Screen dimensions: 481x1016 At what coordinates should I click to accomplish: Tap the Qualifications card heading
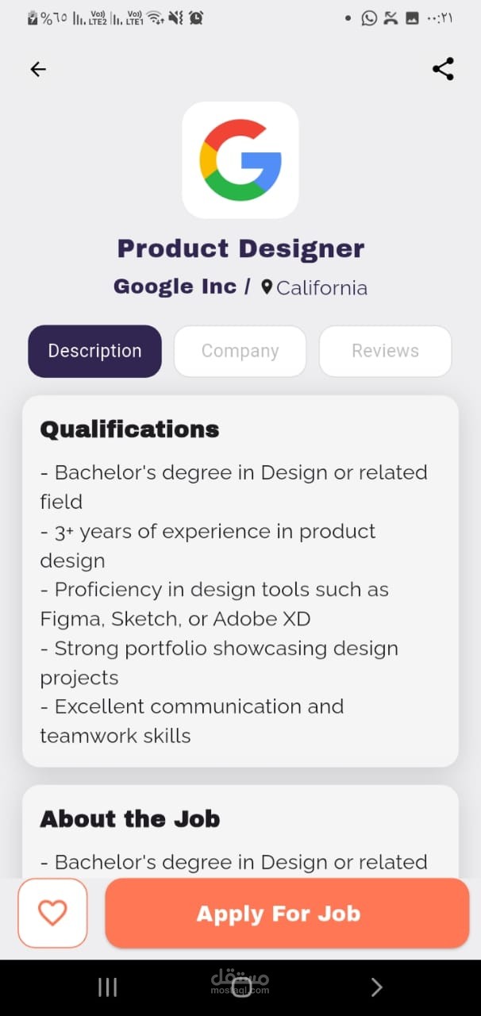click(x=129, y=429)
